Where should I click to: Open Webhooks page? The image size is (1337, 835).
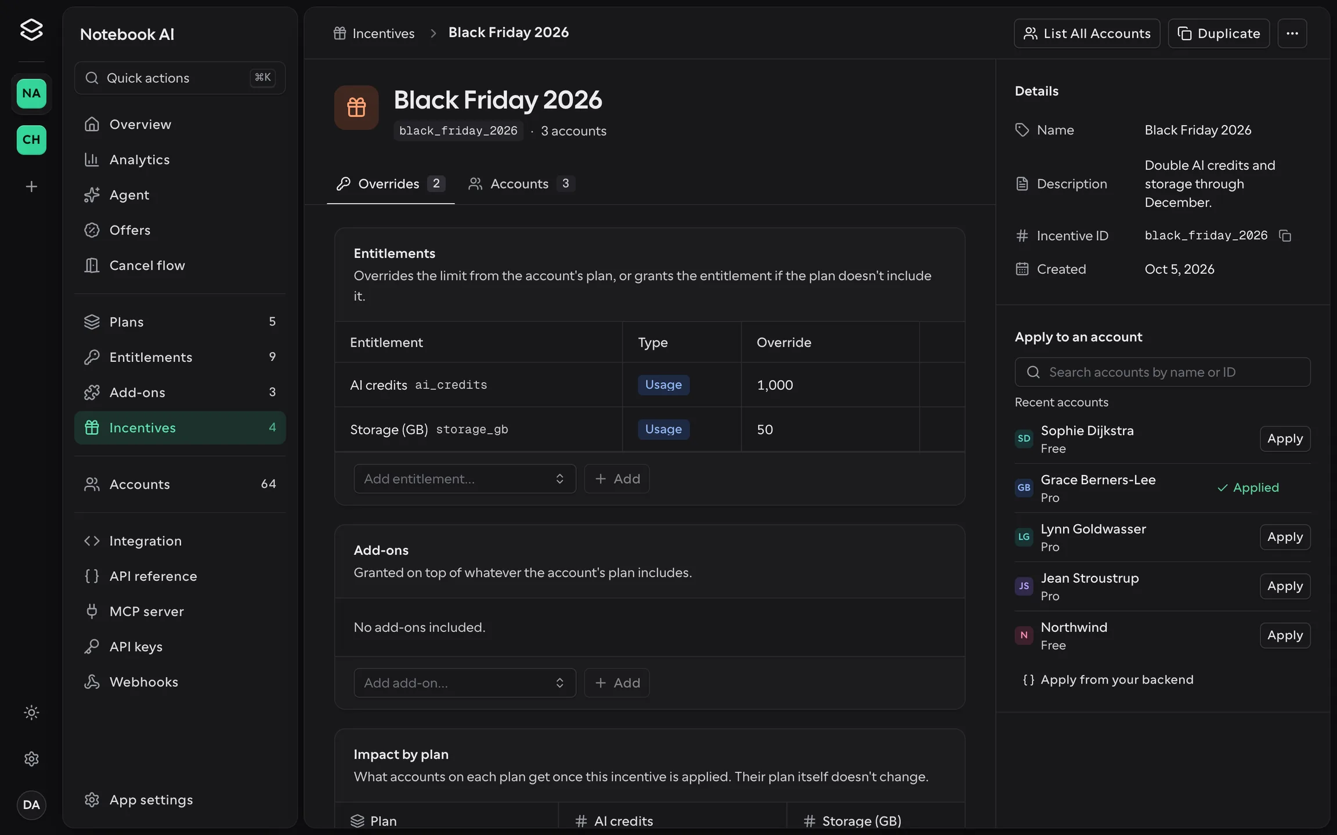coord(180,682)
